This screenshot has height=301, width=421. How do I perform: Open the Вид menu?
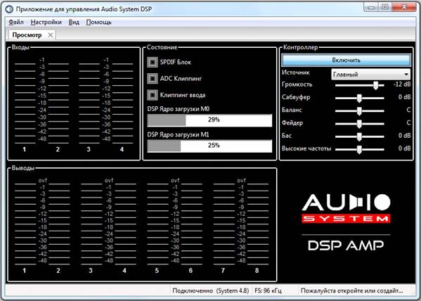tap(74, 23)
